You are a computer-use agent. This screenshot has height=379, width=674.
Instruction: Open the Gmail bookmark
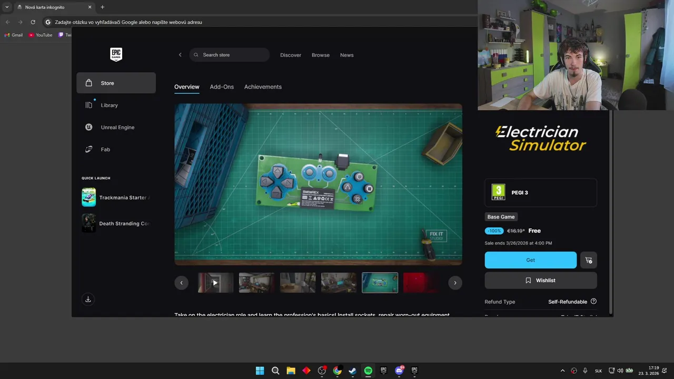tap(14, 35)
